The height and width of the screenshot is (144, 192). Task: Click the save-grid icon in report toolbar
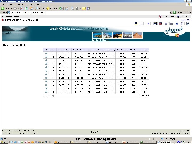(x=136, y=23)
